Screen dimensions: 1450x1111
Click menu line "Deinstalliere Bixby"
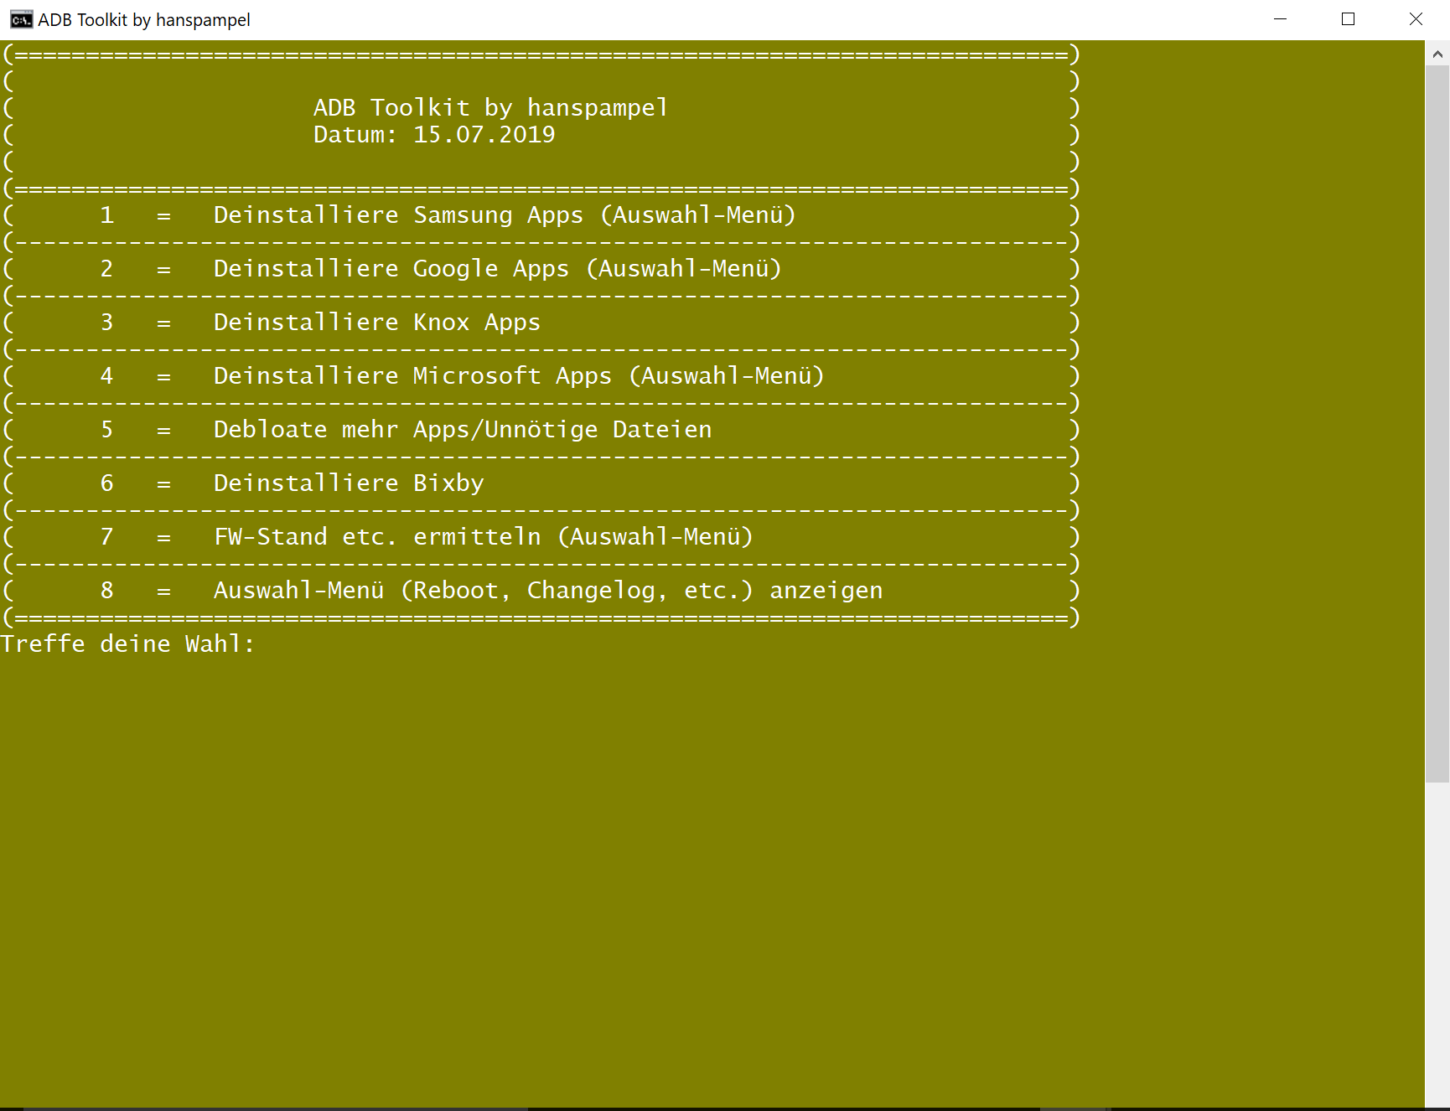pyautogui.click(x=349, y=483)
